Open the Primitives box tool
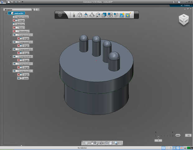The height and width of the screenshot is (150, 193). coord(80,15)
